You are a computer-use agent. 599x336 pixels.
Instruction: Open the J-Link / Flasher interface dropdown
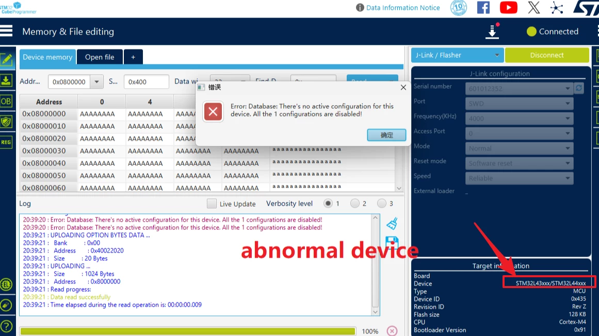(x=457, y=55)
